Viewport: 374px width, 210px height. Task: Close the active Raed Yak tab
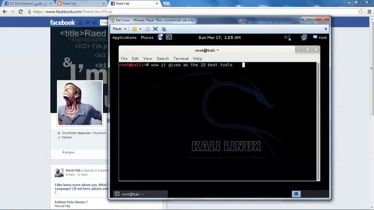pyautogui.click(x=157, y=3)
